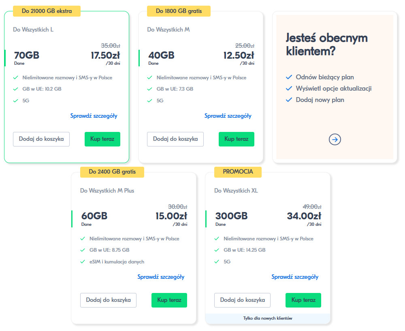
Task: Click checkmark icon beside 'Odnów bieżący plan'
Action: click(289, 77)
